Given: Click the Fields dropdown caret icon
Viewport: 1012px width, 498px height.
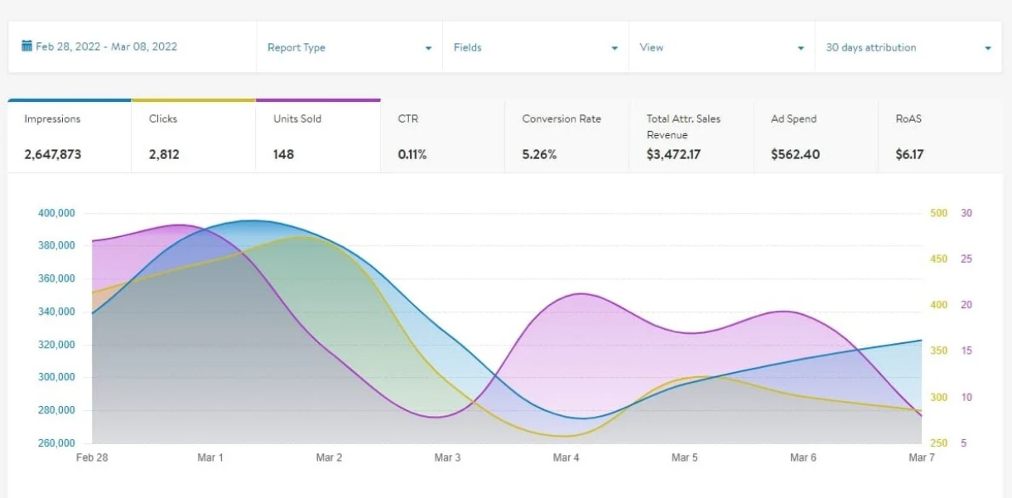Looking at the screenshot, I should (614, 49).
